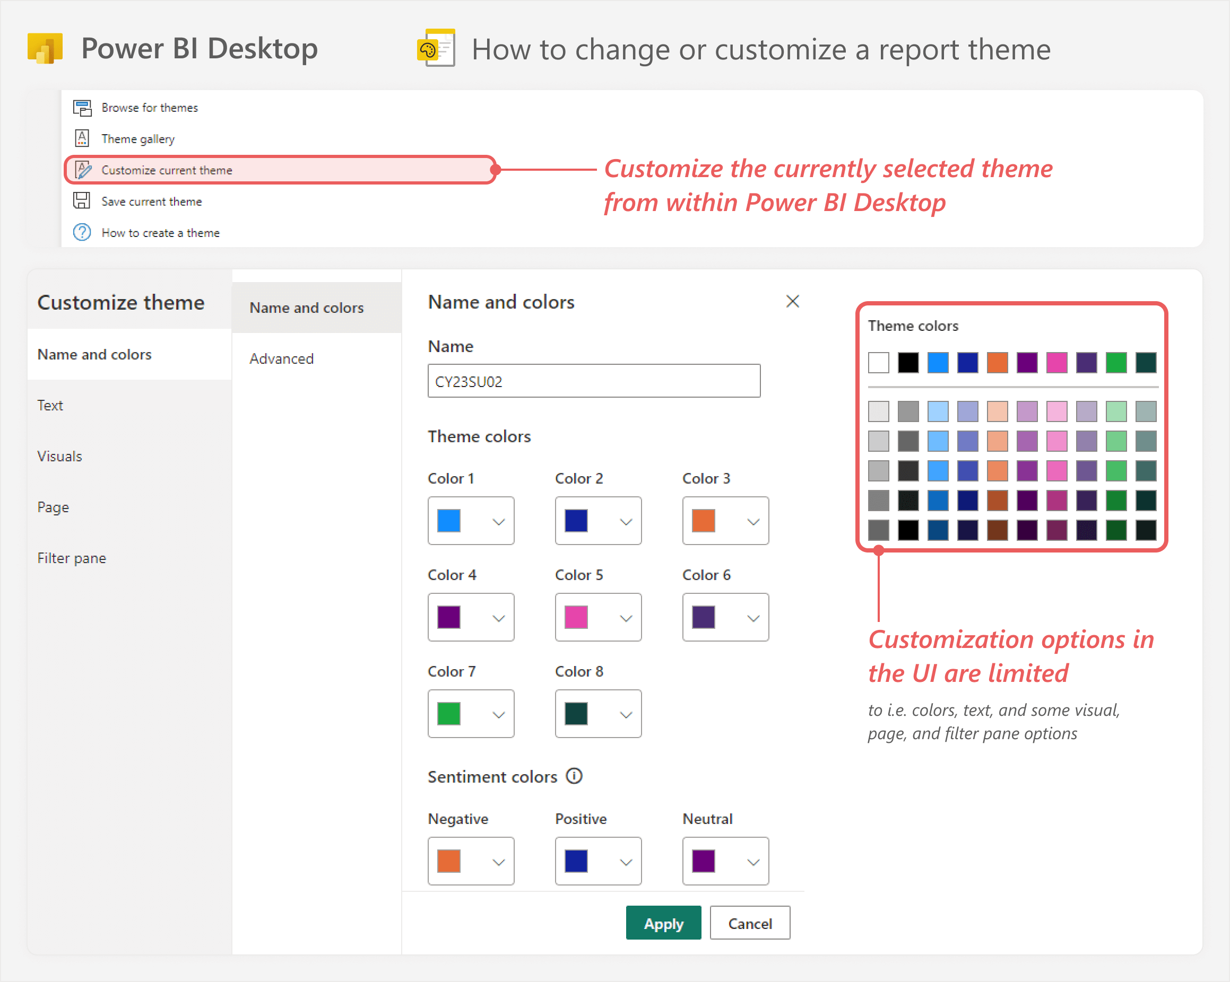This screenshot has width=1230, height=982.
Task: Open Browse for themes
Action: pyautogui.click(x=150, y=108)
